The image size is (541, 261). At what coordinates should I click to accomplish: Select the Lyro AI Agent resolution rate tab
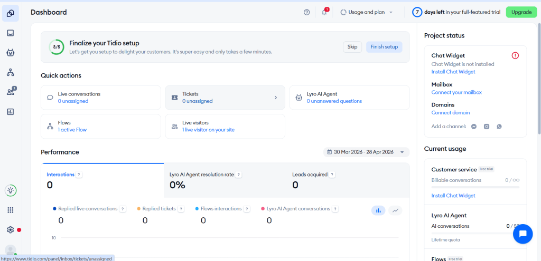pyautogui.click(x=225, y=180)
